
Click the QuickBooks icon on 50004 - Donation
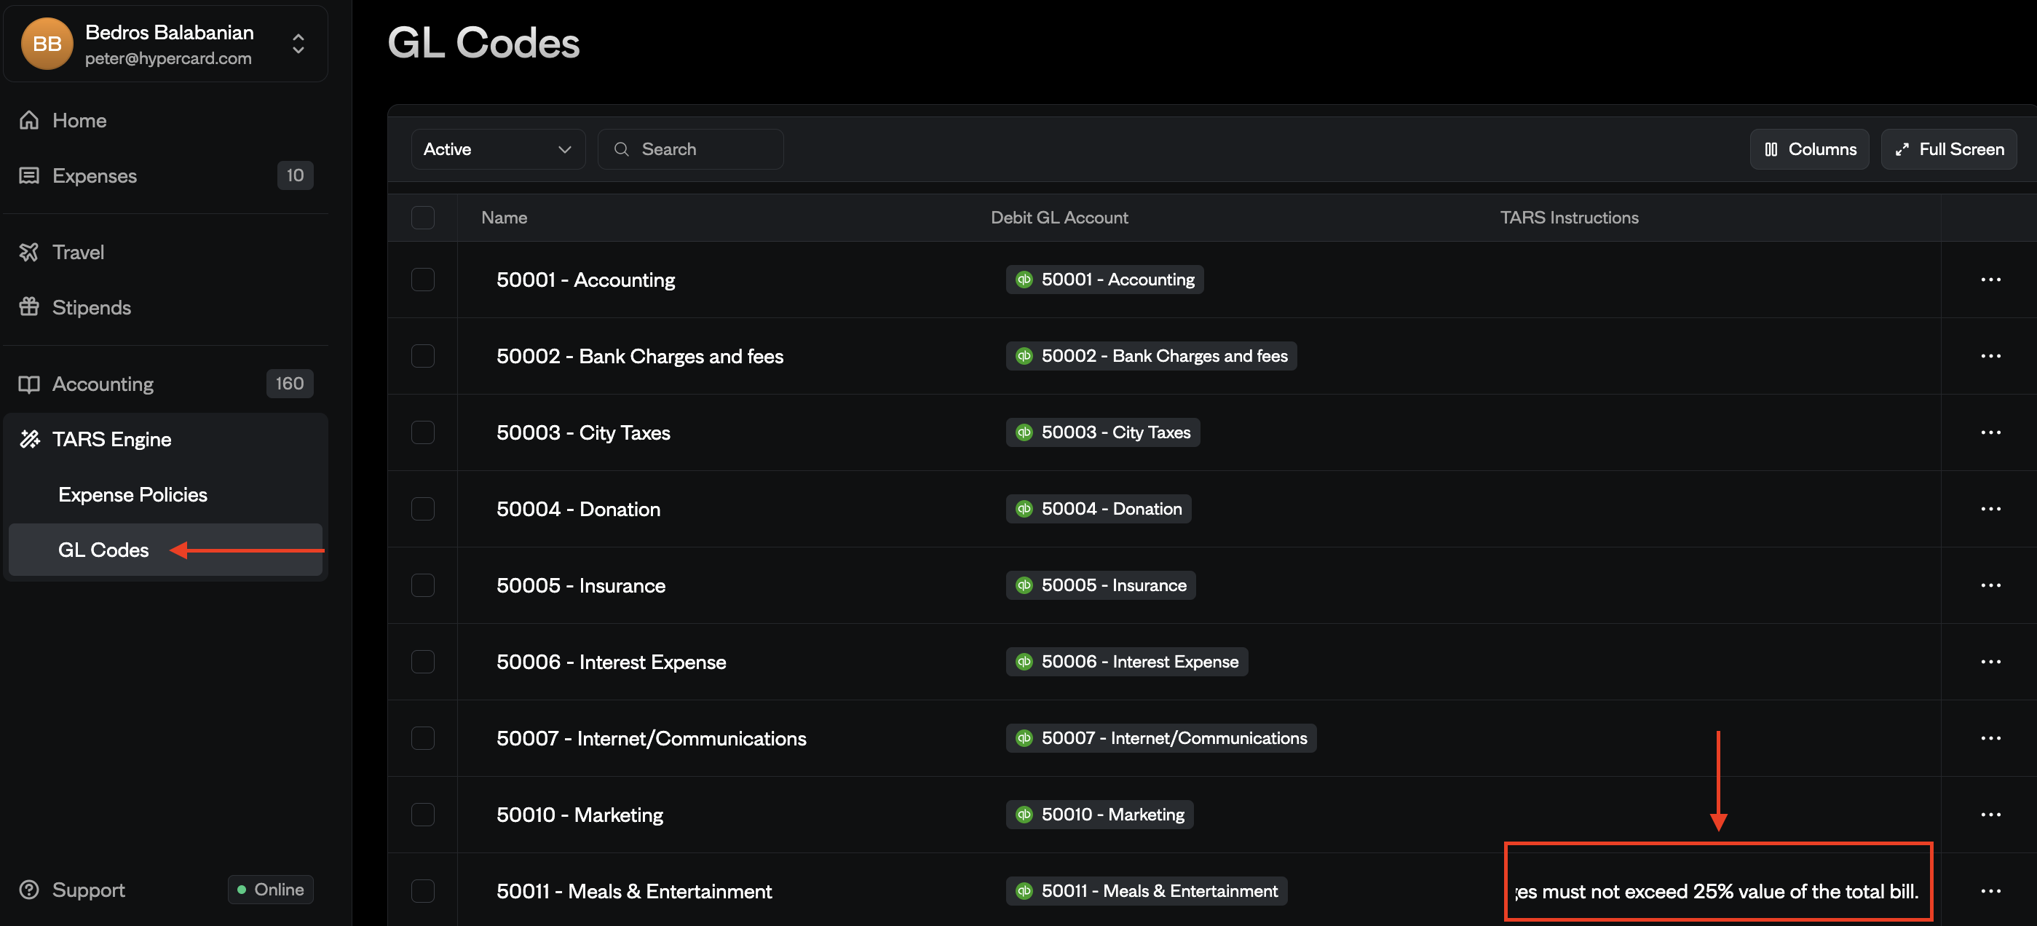(x=1024, y=508)
